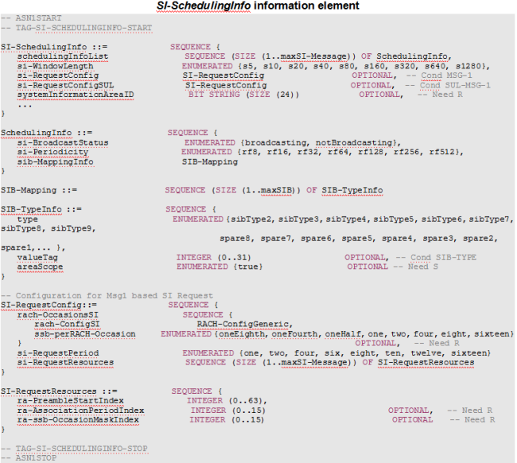
Task: Select the '-- ASN1START' comment line
Action: point(31,18)
